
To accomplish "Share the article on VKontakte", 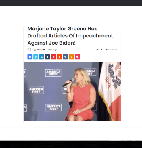I will click(65, 57).
